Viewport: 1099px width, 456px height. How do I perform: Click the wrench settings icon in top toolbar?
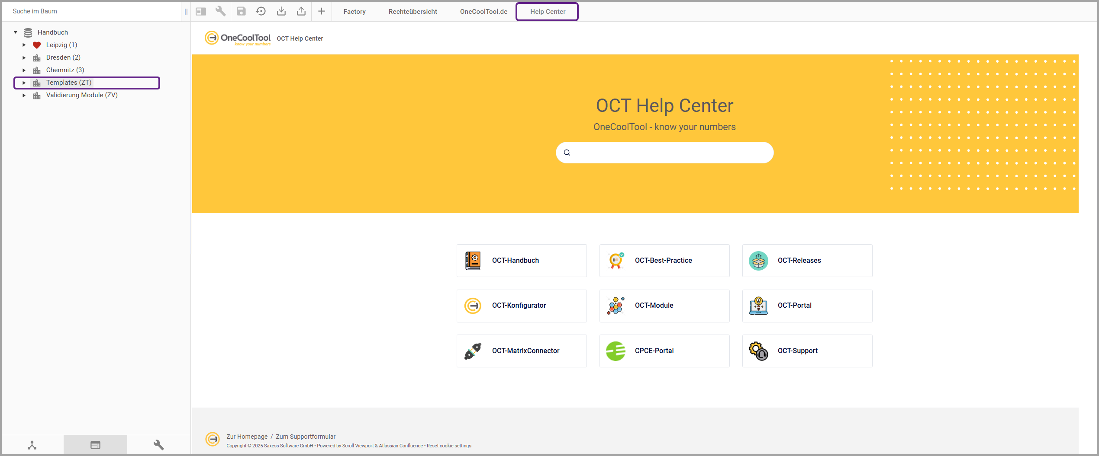[x=221, y=11]
